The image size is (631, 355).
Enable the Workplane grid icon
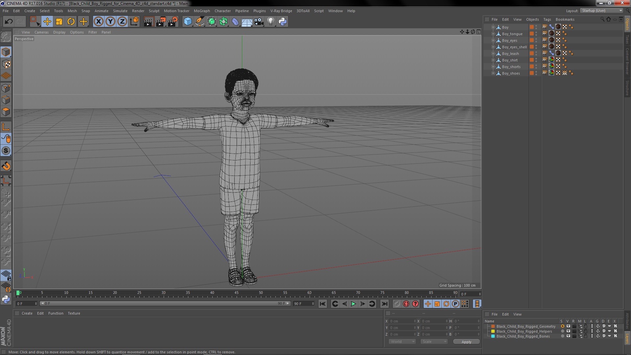coord(6,76)
